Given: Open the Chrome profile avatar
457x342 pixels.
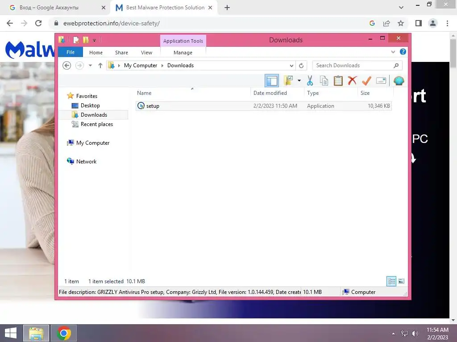Looking at the screenshot, I should point(433,23).
